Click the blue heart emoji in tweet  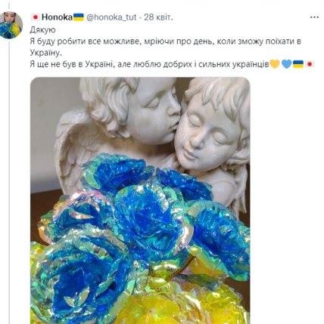(x=286, y=64)
